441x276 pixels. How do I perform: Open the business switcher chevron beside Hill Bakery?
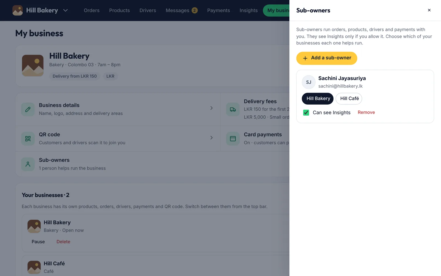click(65, 10)
